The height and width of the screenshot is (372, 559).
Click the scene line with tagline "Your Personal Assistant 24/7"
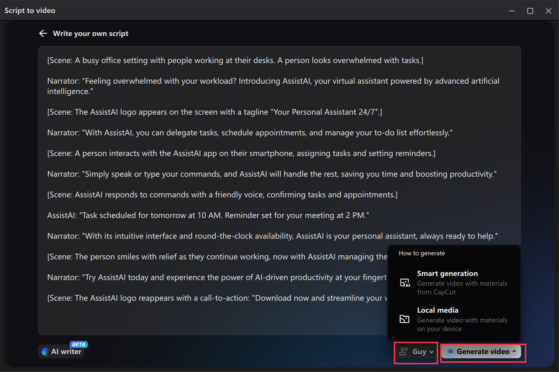coord(215,112)
